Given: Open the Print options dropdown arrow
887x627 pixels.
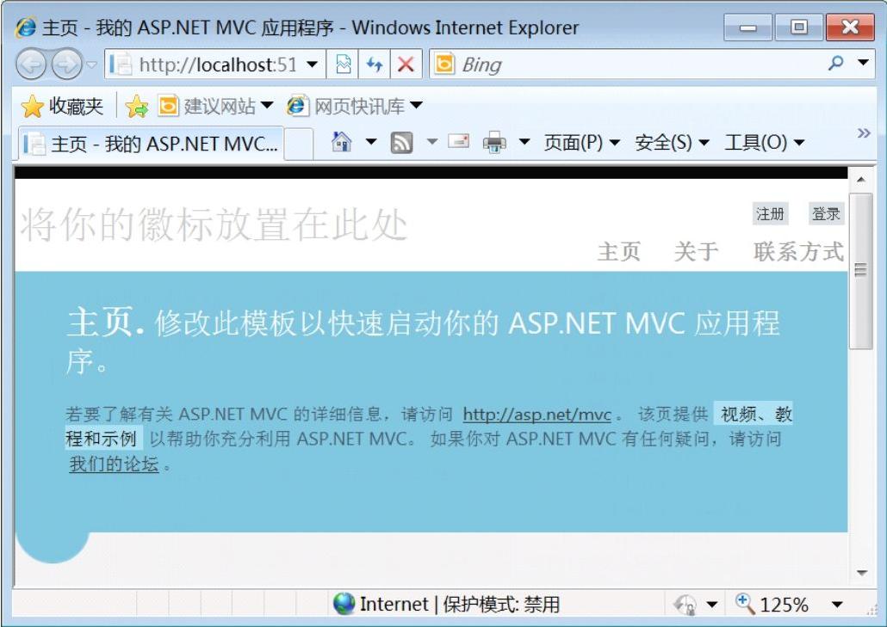Looking at the screenshot, I should 524,142.
